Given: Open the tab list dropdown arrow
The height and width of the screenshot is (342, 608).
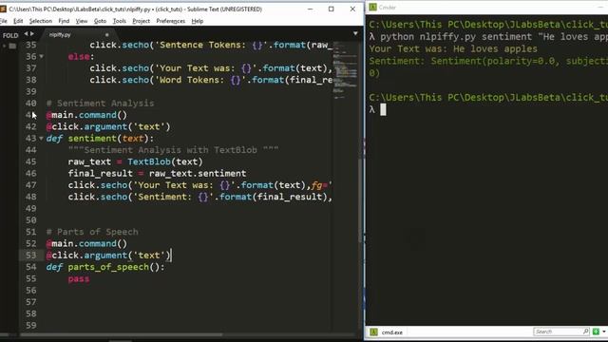Looking at the screenshot, I should [x=355, y=34].
